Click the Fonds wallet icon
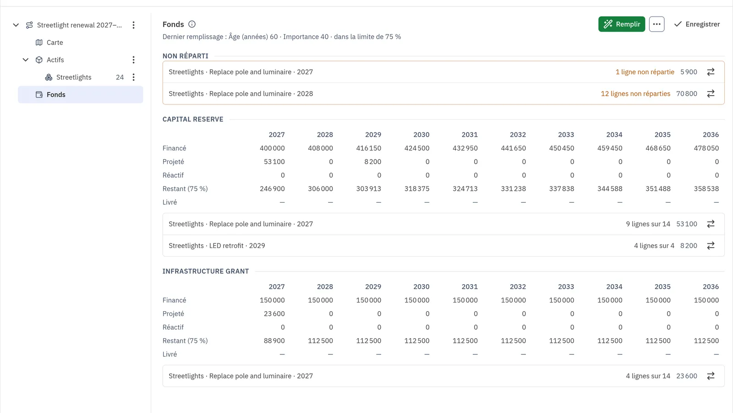Viewport: 733px width, 413px height. pos(39,94)
